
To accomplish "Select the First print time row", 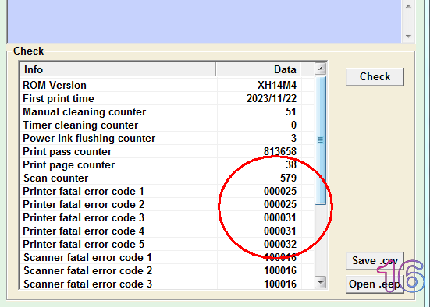I will [x=167, y=99].
